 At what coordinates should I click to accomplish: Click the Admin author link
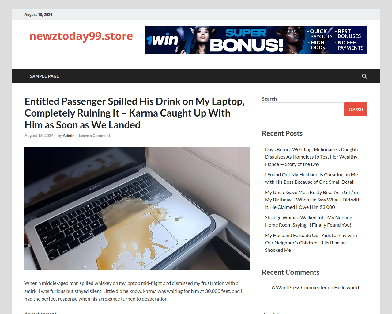click(69, 136)
